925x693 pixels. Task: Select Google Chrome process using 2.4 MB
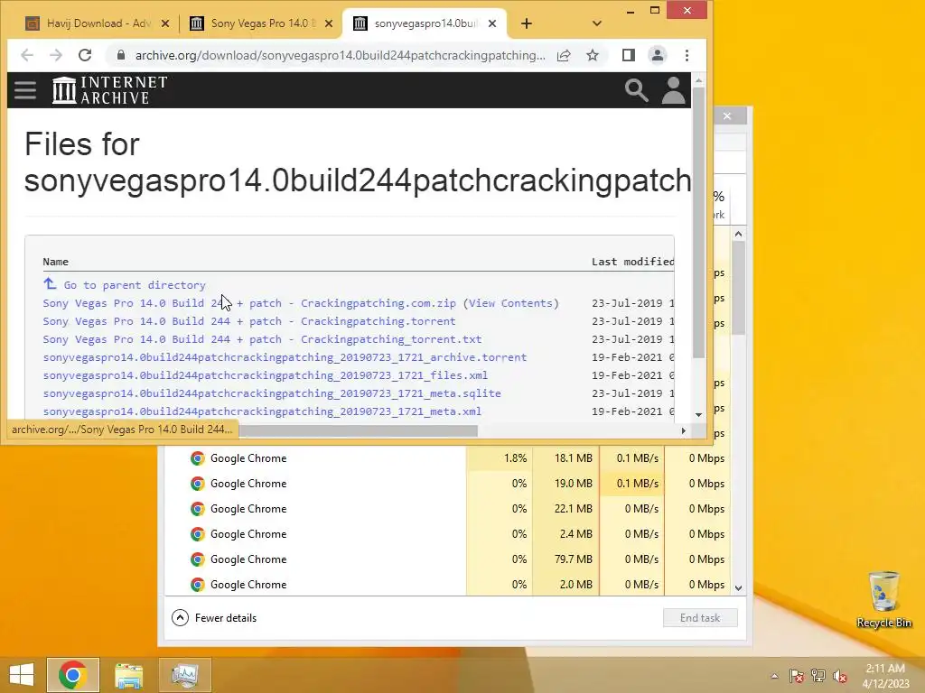tap(447, 534)
